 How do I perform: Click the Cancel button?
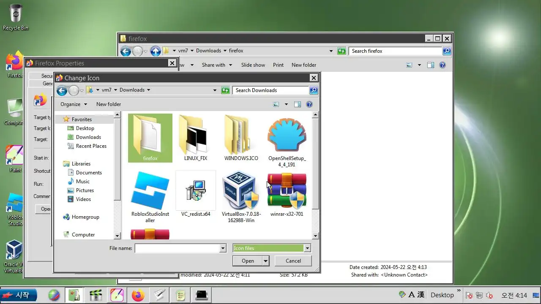click(293, 261)
